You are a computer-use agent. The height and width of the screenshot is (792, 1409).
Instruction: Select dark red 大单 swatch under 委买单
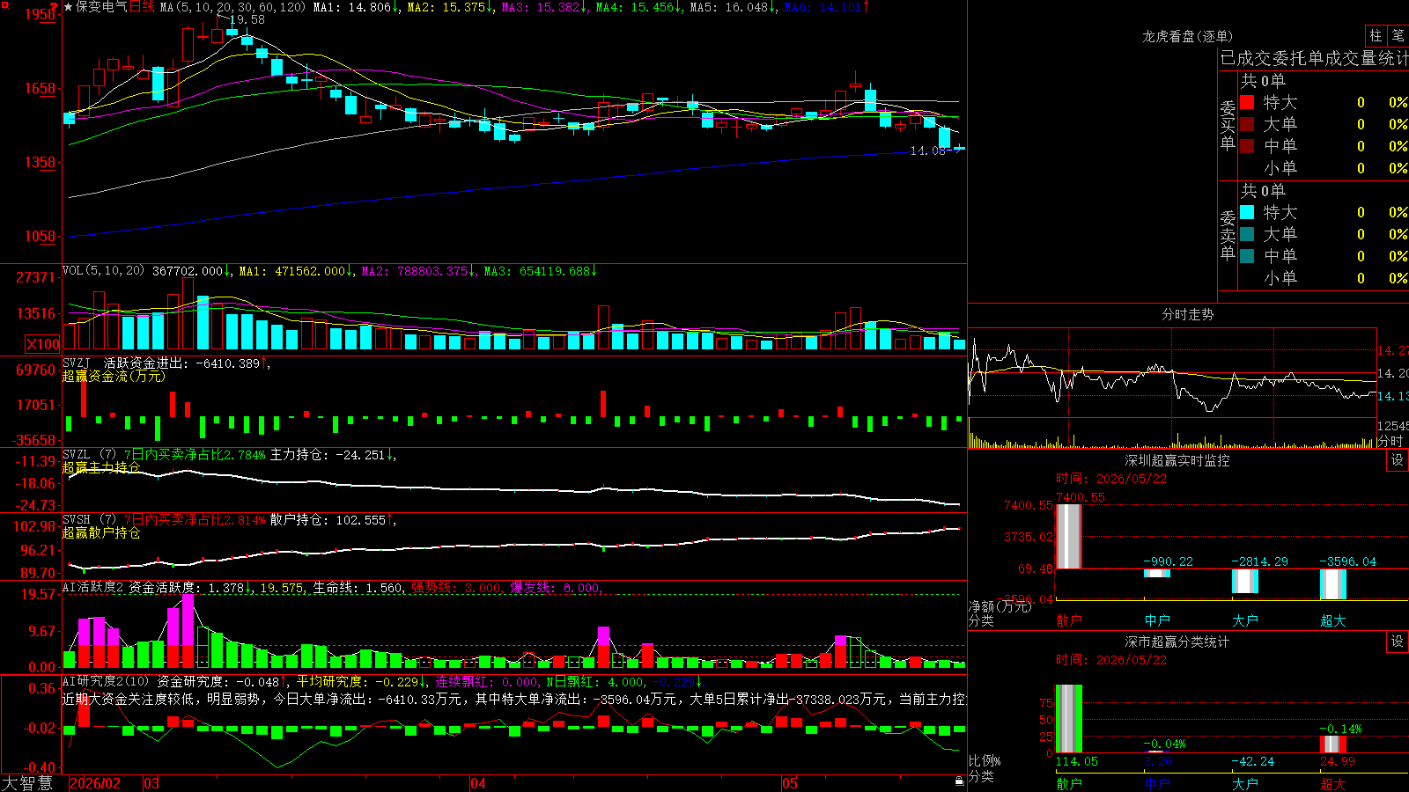[1247, 124]
